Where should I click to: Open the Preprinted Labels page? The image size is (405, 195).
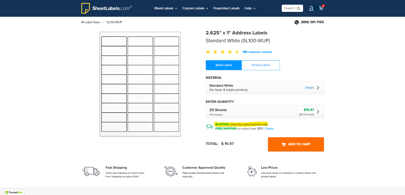click(226, 8)
